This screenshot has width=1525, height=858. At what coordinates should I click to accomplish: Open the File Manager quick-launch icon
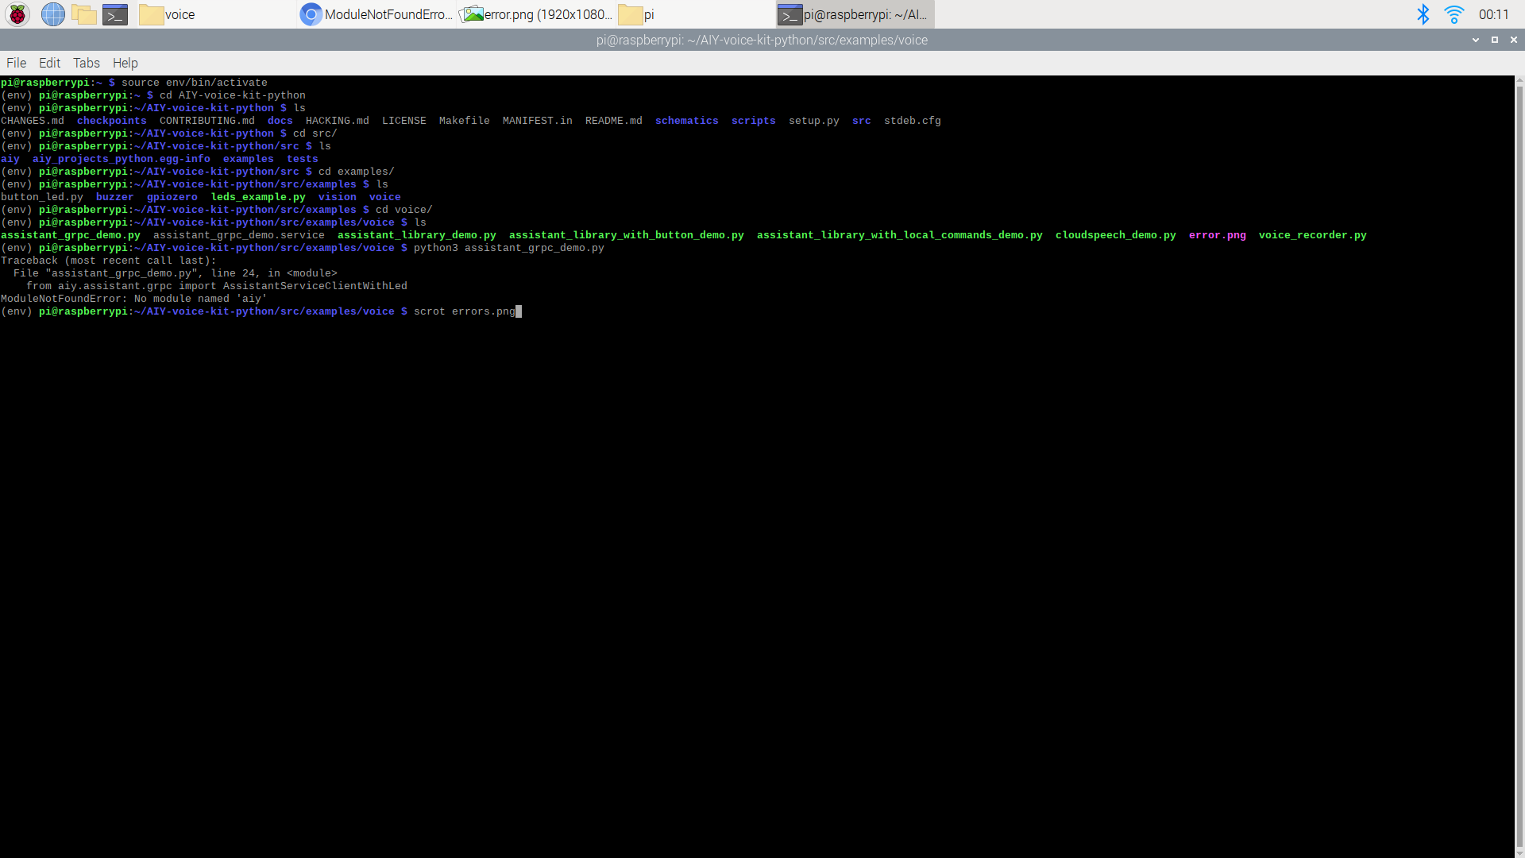(83, 14)
